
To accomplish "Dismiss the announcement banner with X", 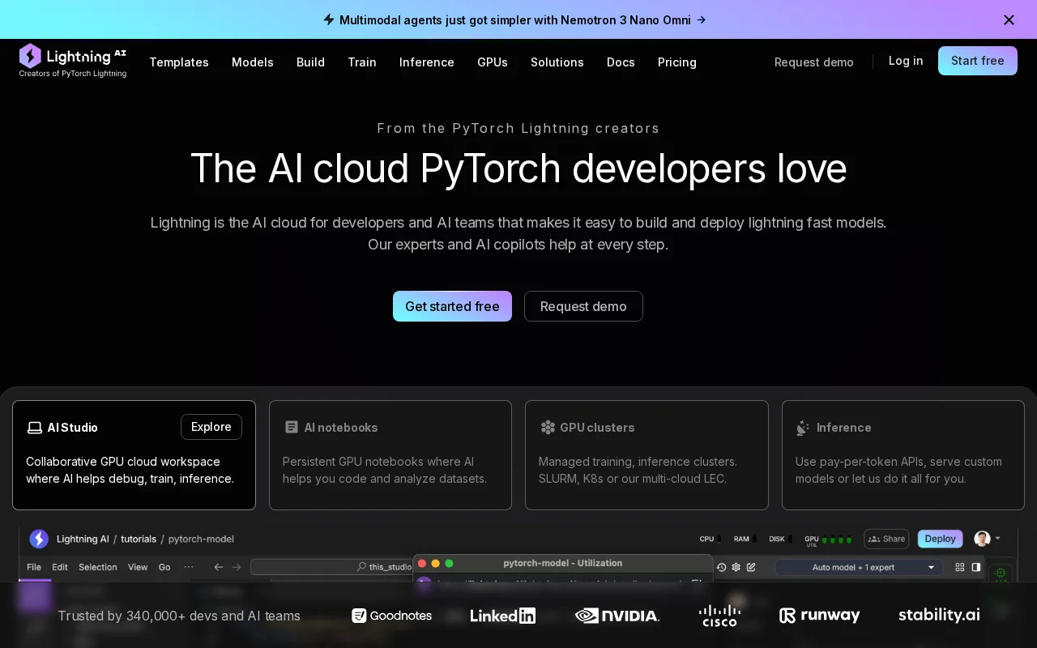I will coord(1009,19).
